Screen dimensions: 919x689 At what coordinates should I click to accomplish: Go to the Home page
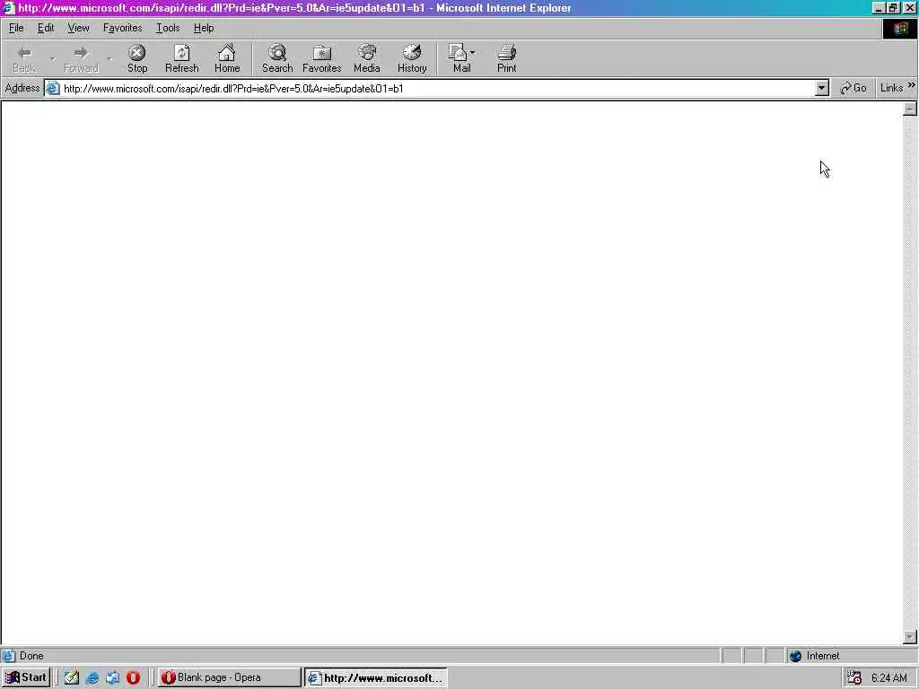[x=227, y=58]
